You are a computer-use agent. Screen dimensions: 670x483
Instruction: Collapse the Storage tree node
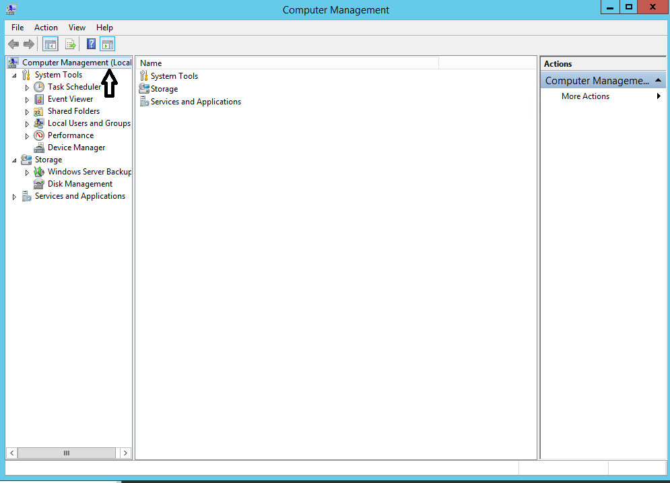[x=15, y=160]
